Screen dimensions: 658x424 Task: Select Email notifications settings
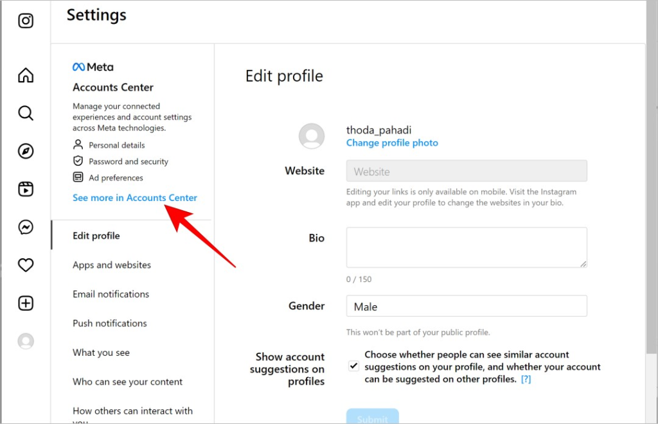point(111,294)
